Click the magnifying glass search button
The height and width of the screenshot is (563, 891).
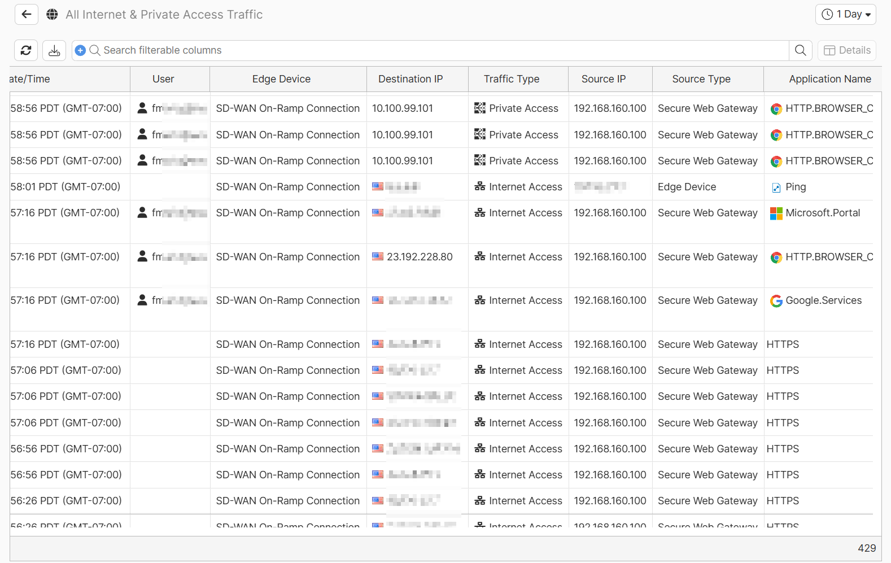point(800,50)
